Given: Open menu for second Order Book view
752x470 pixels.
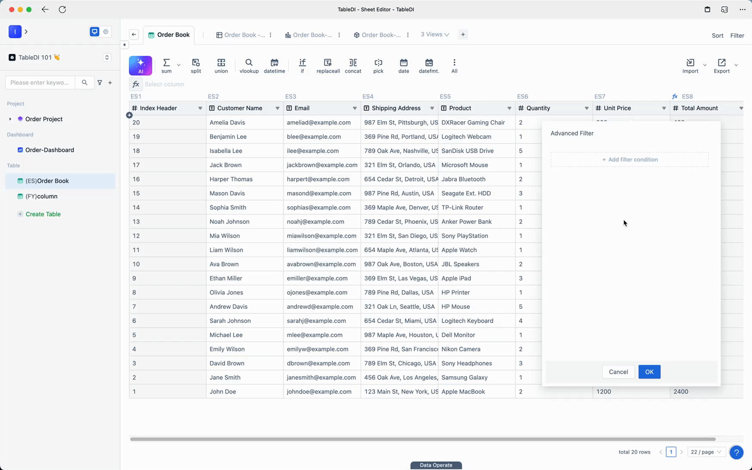Looking at the screenshot, I should click(x=270, y=35).
